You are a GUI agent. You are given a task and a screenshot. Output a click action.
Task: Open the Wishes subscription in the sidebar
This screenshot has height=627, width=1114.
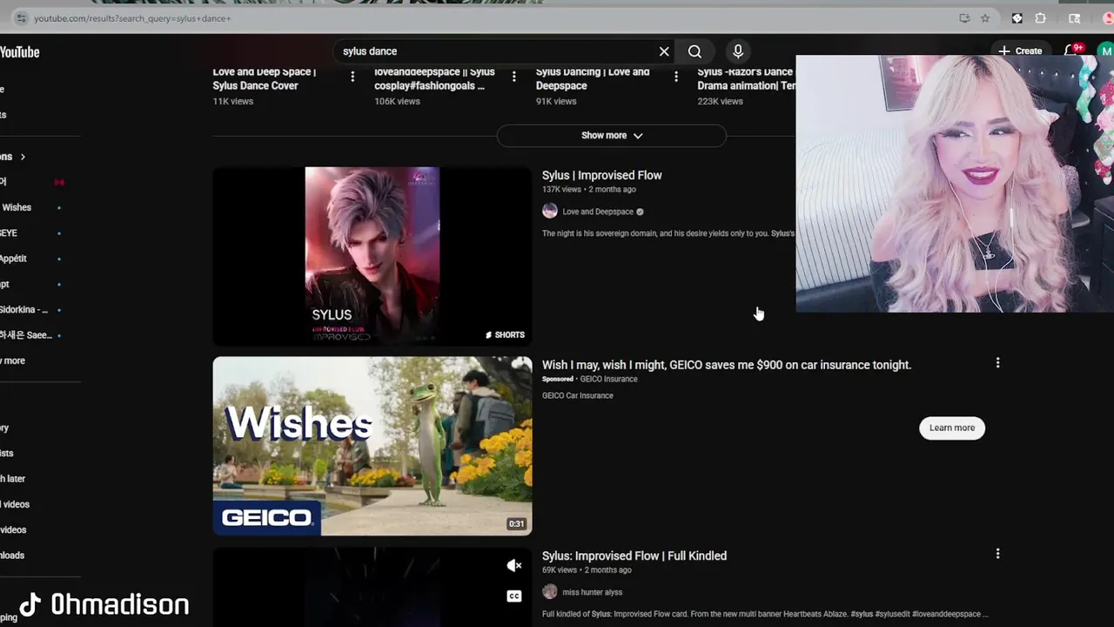click(16, 207)
